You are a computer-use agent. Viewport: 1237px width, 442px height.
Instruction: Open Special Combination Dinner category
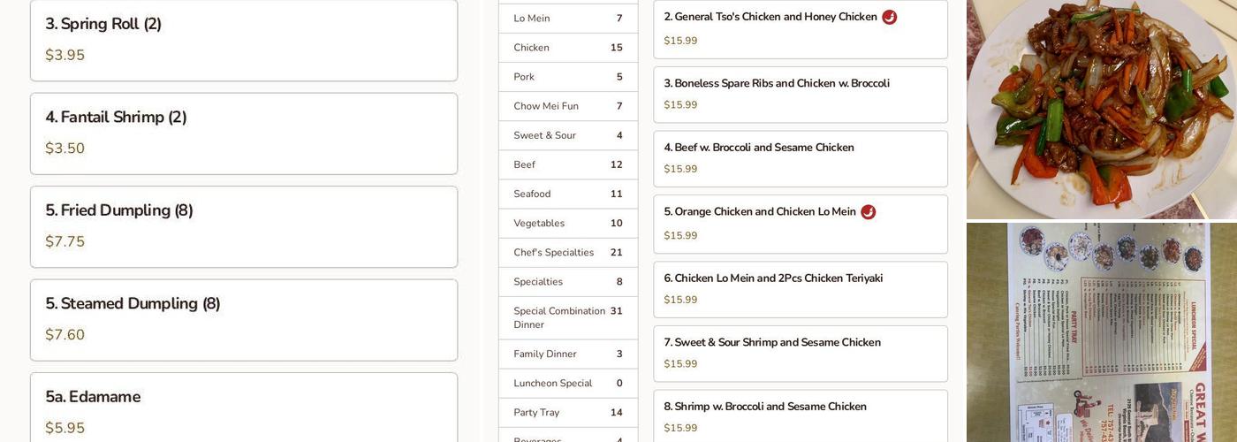[567, 318]
